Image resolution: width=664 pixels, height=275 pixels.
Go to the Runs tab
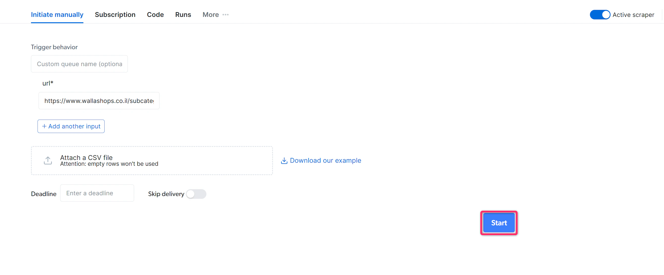183,15
